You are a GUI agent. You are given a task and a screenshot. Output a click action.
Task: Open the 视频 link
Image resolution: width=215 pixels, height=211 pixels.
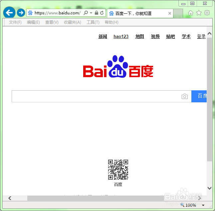155,37
